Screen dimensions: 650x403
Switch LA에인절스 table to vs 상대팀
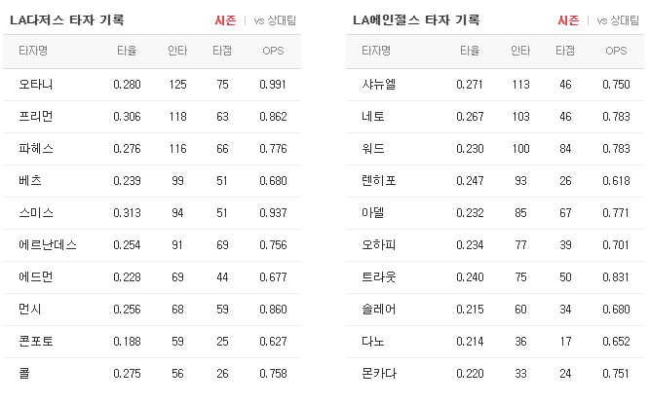(x=618, y=20)
